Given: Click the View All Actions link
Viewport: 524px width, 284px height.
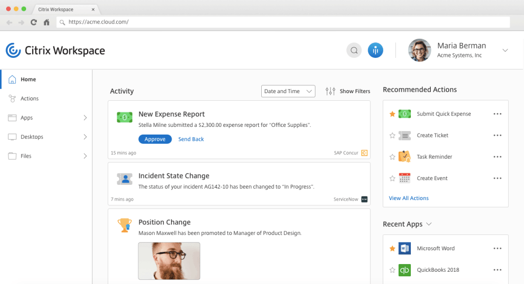Looking at the screenshot, I should tap(409, 198).
